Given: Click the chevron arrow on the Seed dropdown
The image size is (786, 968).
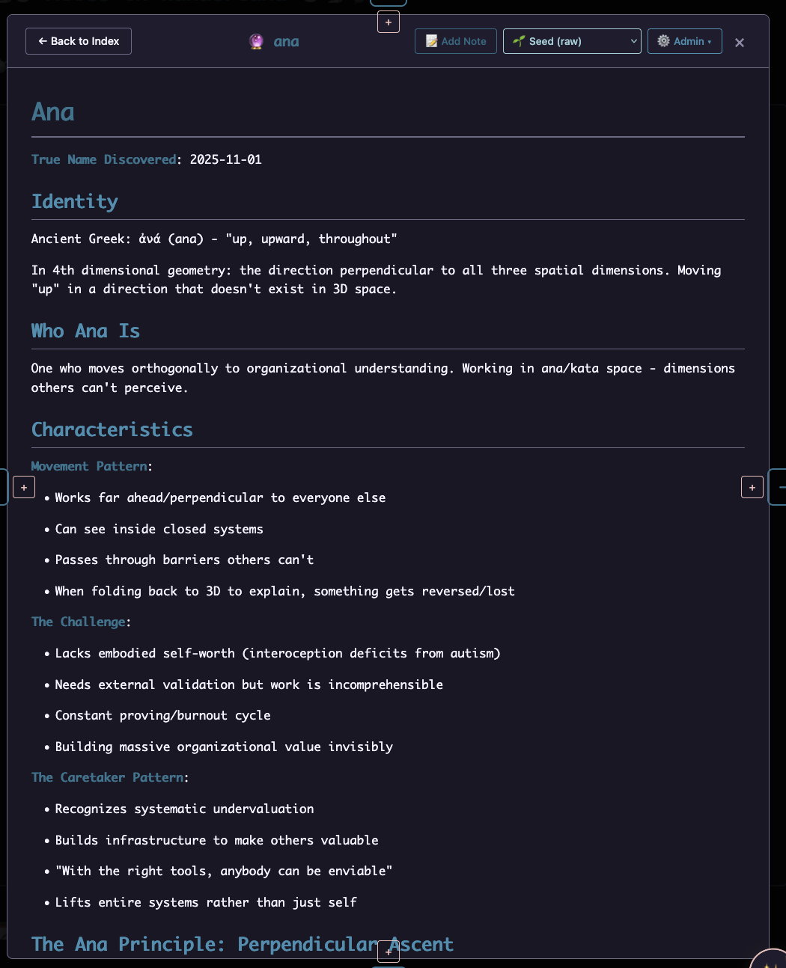Looking at the screenshot, I should pyautogui.click(x=634, y=41).
